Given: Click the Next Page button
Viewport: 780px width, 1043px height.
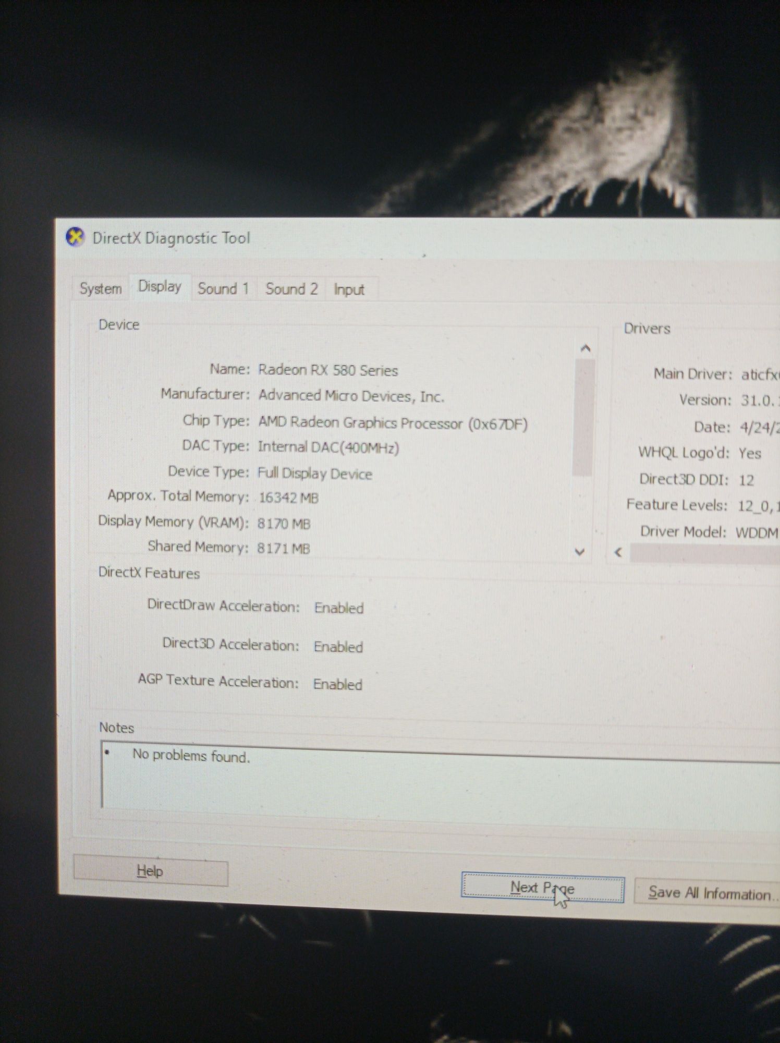Looking at the screenshot, I should pyautogui.click(x=543, y=888).
